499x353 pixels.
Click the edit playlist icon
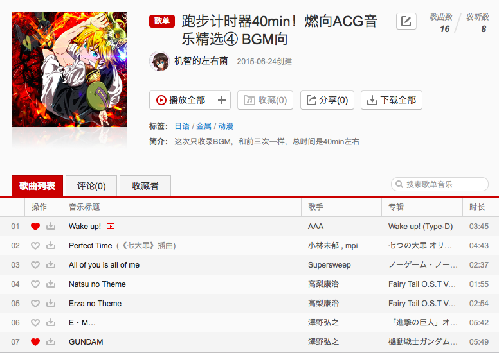(406, 21)
